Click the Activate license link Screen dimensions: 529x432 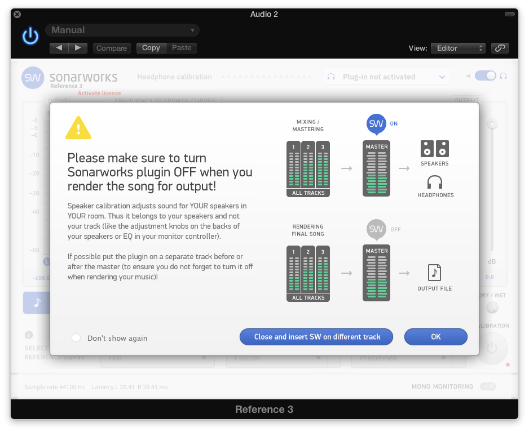99,93
